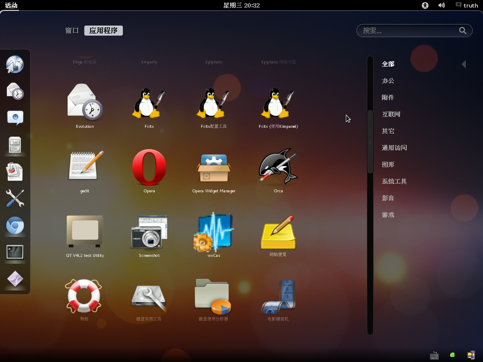Open the accessibility menu icon
This screenshot has width=483, height=362.
[x=425, y=5]
